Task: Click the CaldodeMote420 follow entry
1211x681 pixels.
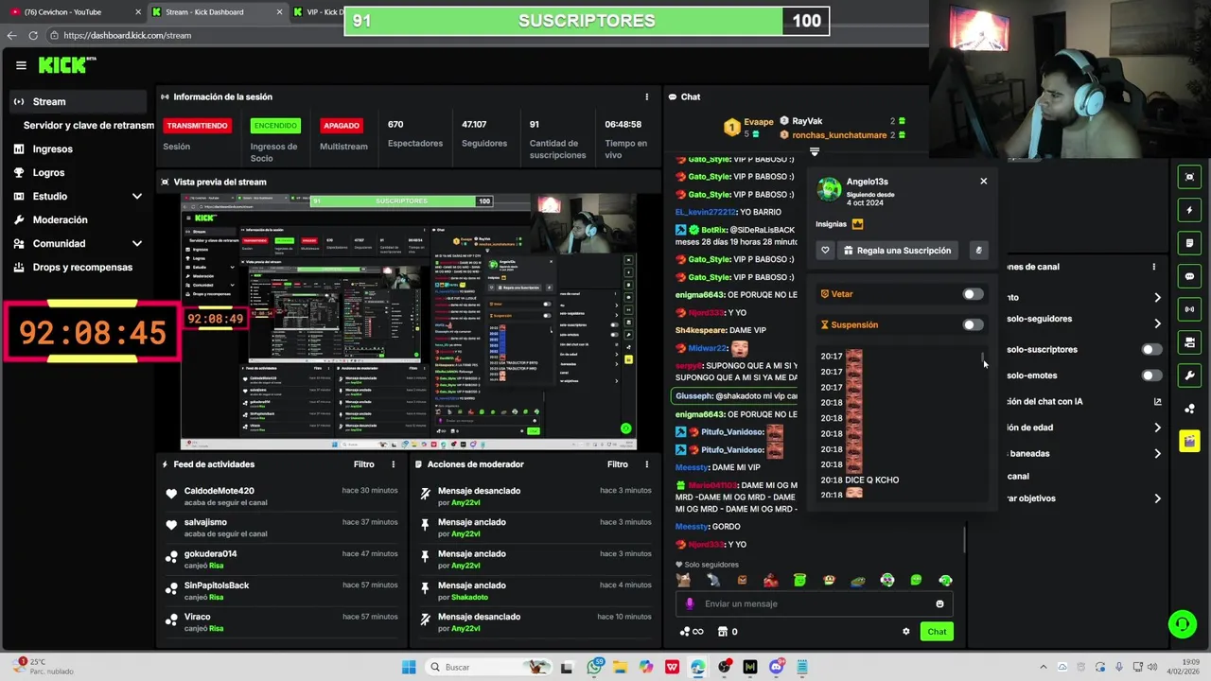Action: (281, 497)
